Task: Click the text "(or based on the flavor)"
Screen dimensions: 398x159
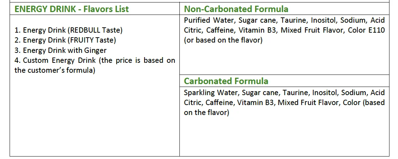Action: [223, 40]
